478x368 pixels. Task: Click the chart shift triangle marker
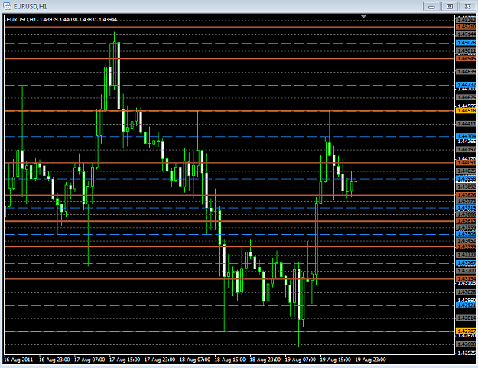point(363,17)
